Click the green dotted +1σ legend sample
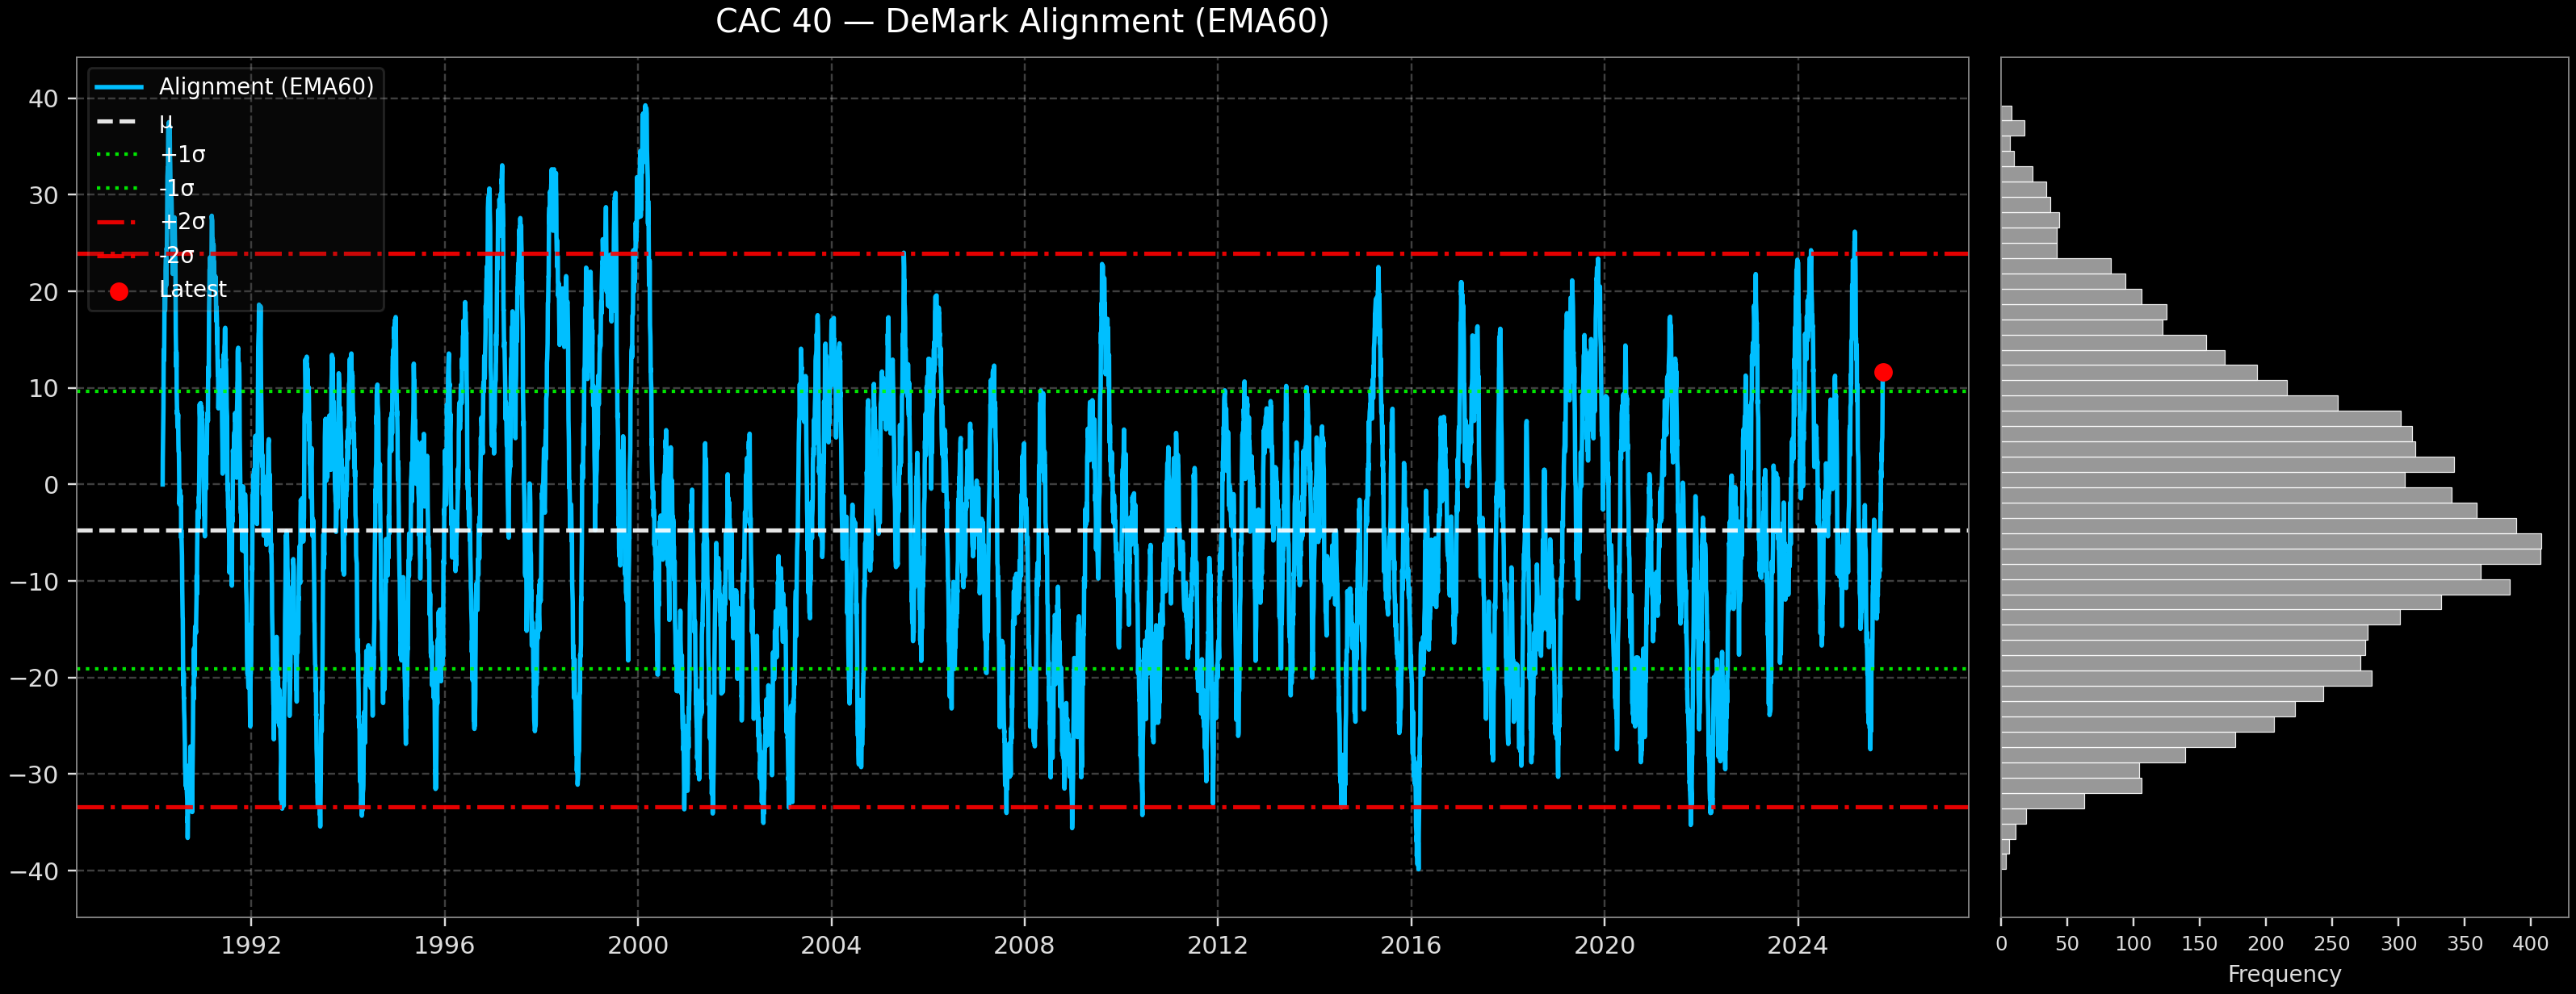This screenshot has width=2576, height=994. [x=119, y=155]
